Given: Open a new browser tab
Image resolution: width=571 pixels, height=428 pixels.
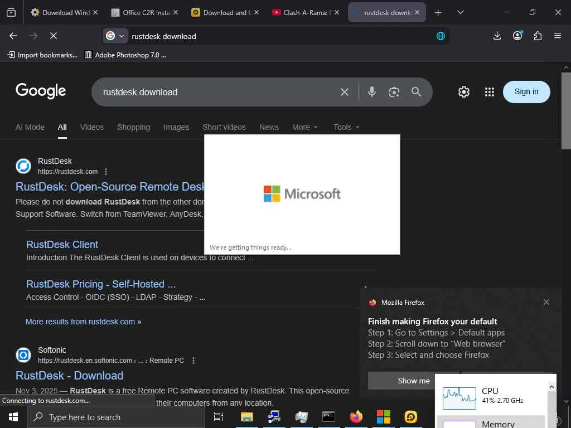Looking at the screenshot, I should click(438, 12).
